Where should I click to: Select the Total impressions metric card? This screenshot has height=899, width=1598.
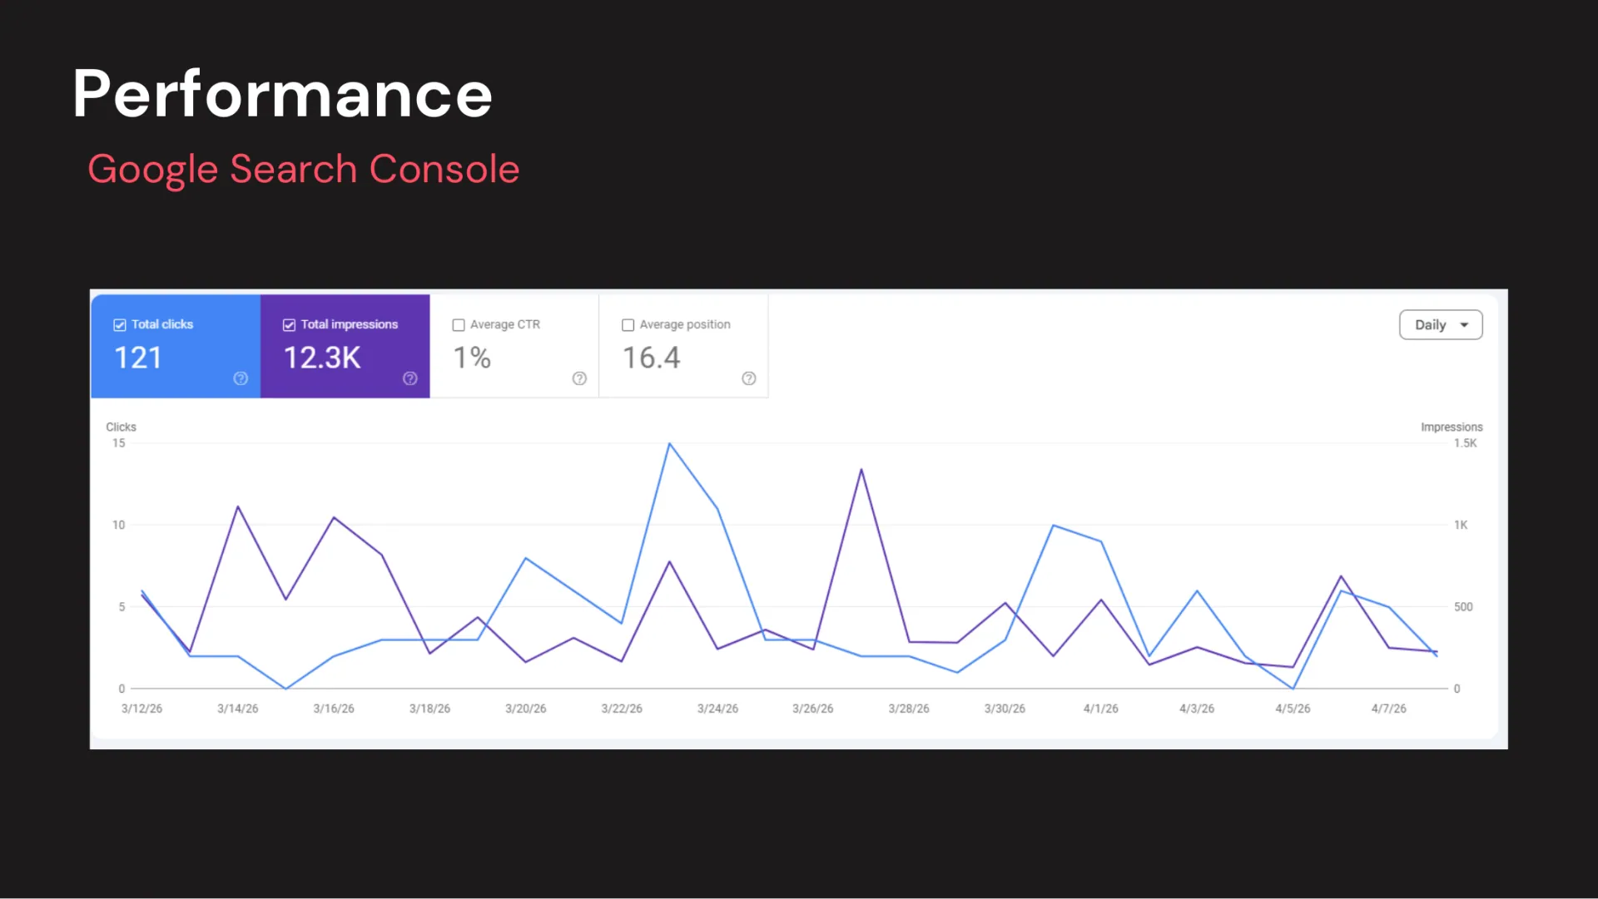(x=345, y=346)
